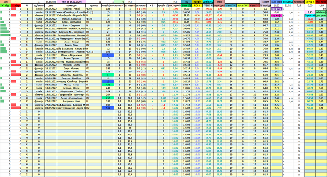Screen dimensions: 327x177
Task: Select the blue coefficient cell '5' in Мілан - Фіорентина row
Action: [x=108, y=55]
